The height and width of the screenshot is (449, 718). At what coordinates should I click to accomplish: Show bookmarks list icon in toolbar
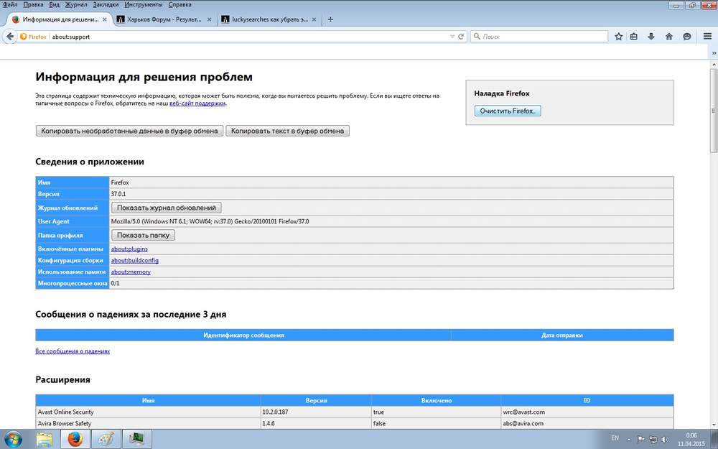coord(634,37)
